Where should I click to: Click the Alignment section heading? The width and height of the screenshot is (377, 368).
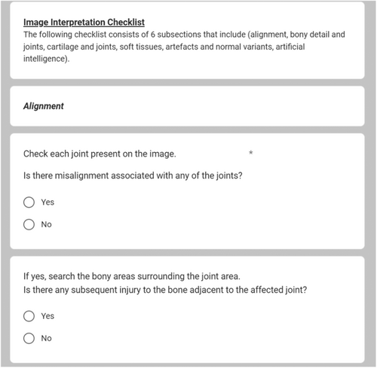(44, 106)
